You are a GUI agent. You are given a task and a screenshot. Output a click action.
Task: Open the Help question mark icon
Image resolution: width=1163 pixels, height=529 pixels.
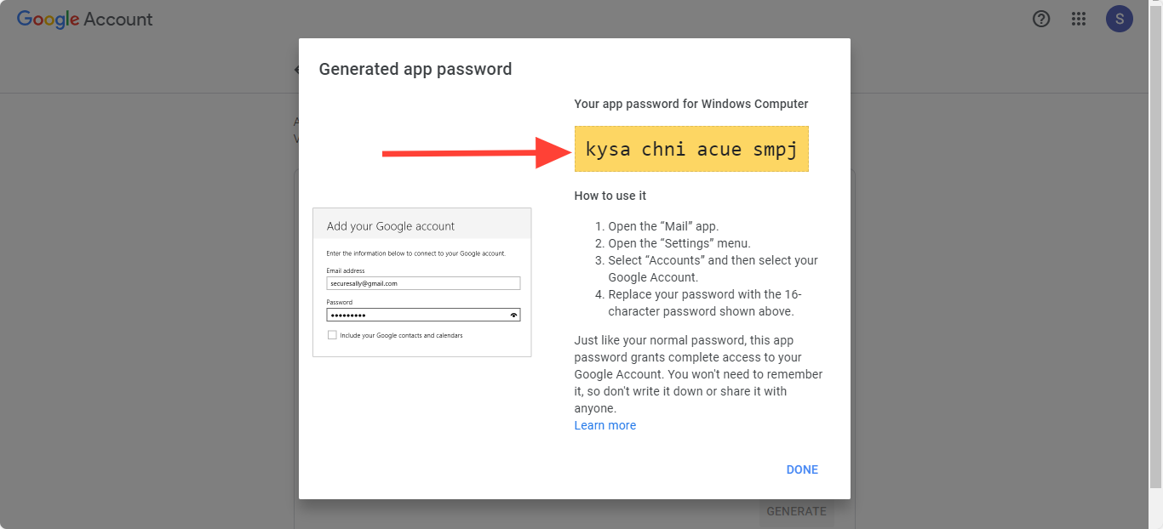click(1041, 19)
